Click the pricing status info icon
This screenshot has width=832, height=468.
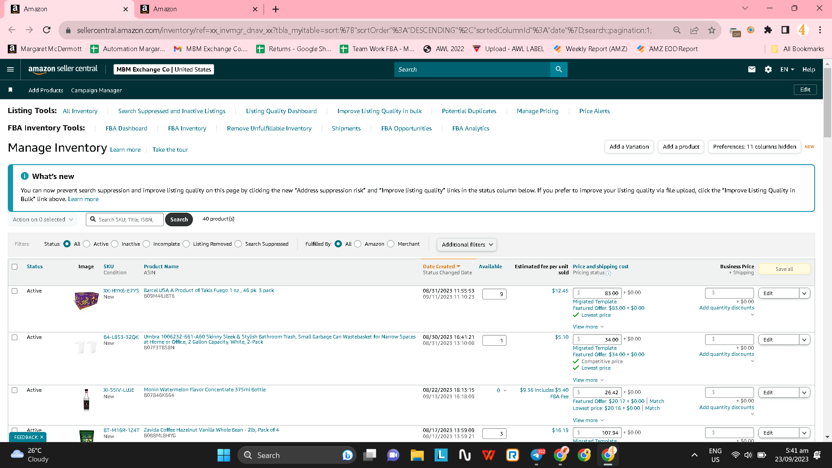pyautogui.click(x=608, y=273)
